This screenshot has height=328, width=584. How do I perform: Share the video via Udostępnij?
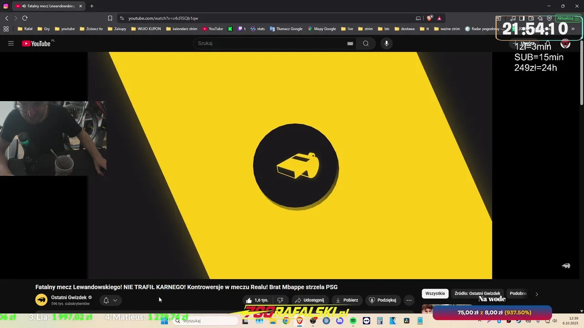[309, 300]
